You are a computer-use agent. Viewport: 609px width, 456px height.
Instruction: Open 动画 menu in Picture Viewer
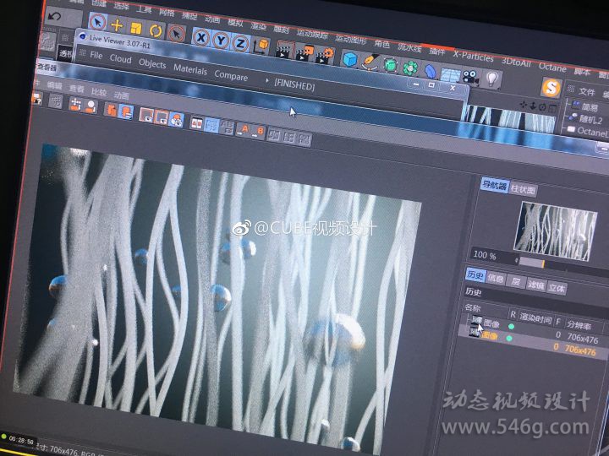click(122, 95)
